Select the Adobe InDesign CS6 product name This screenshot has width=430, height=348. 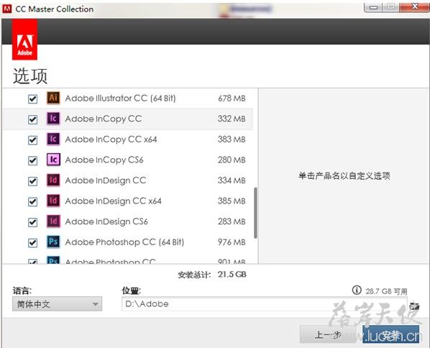click(106, 221)
